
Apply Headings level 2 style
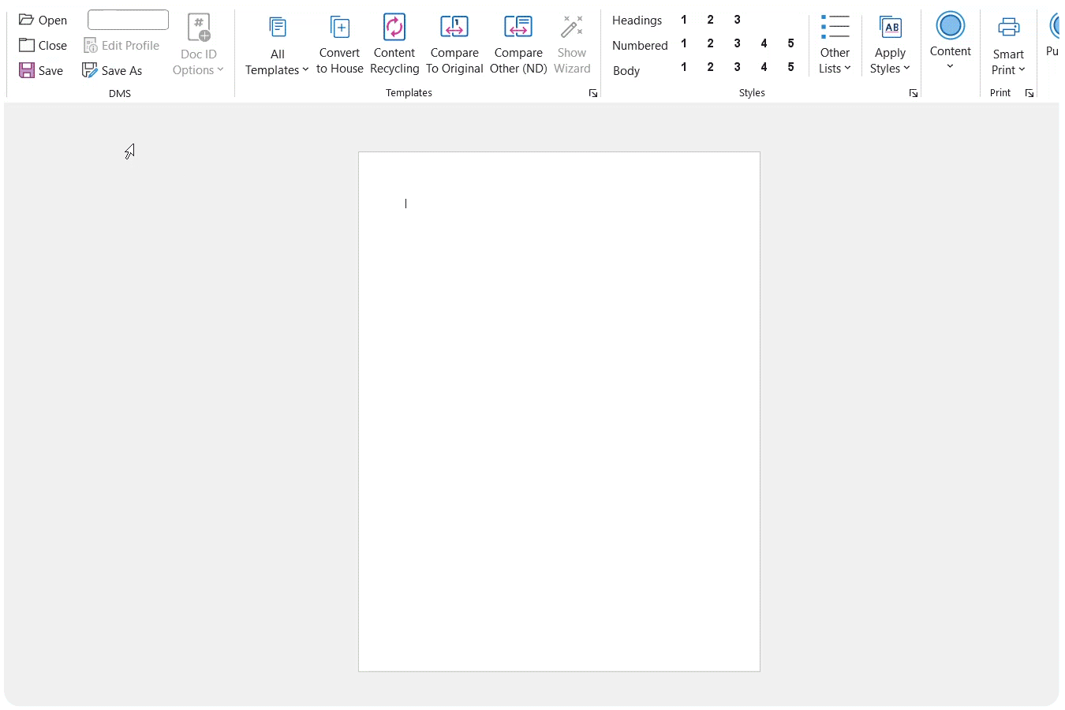click(711, 20)
